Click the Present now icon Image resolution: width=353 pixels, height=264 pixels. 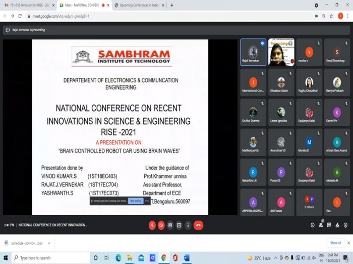coord(179,225)
